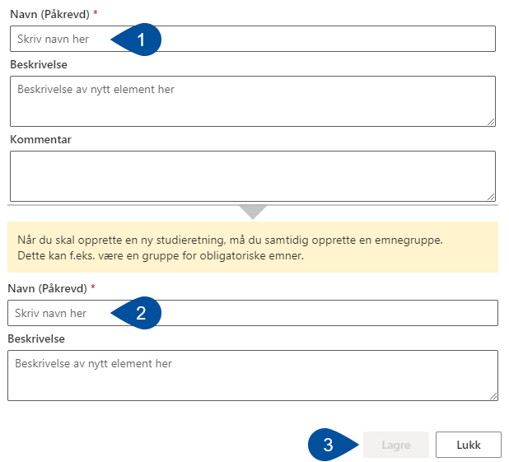The image size is (509, 462).
Task: Click the Kommentar field label
Action: coord(40,139)
